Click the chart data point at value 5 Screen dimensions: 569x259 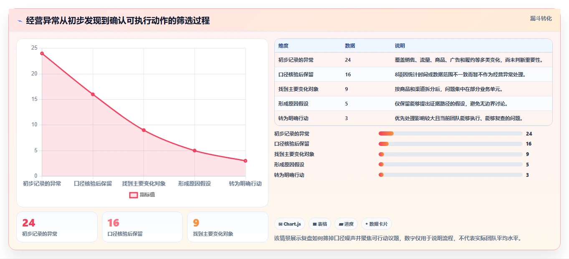pos(195,151)
